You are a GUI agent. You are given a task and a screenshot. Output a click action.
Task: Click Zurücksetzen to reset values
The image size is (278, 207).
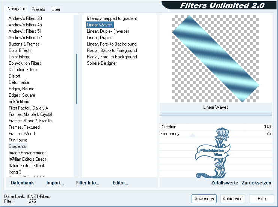click(x=256, y=183)
